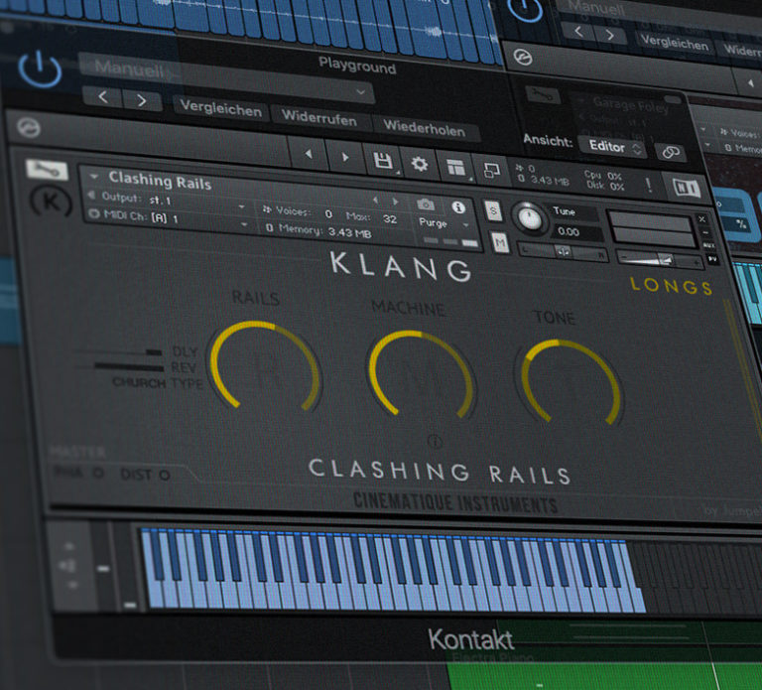Open Kontakt options gear icon
Viewport: 762px width, 690px height.
420,164
